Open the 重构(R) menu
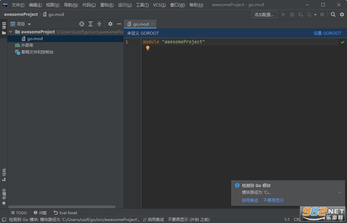The height and width of the screenshot is (223, 347). (x=107, y=5)
